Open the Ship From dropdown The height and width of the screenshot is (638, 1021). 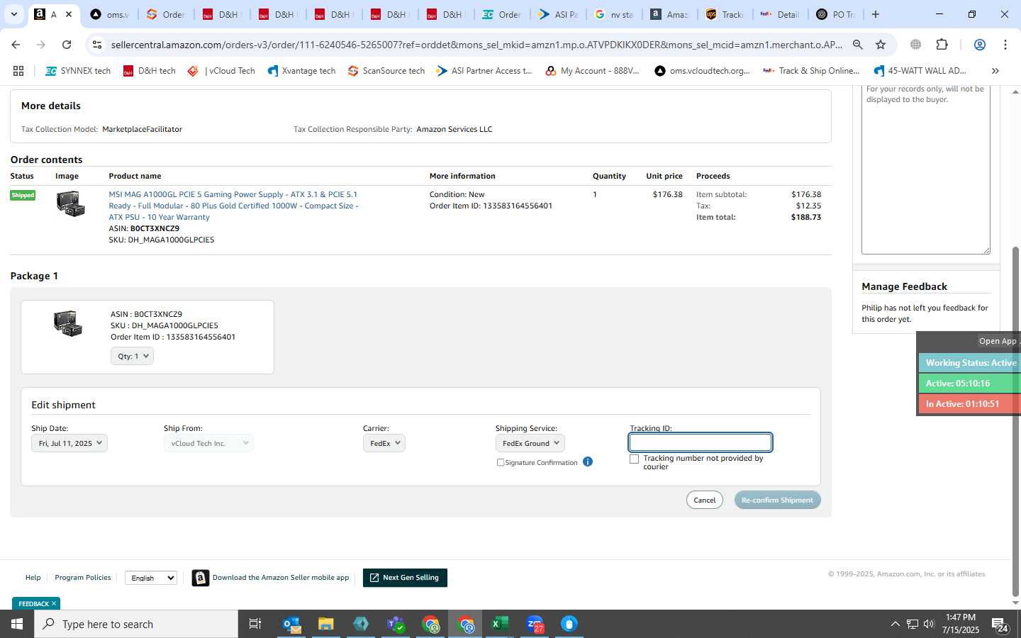coord(208,443)
